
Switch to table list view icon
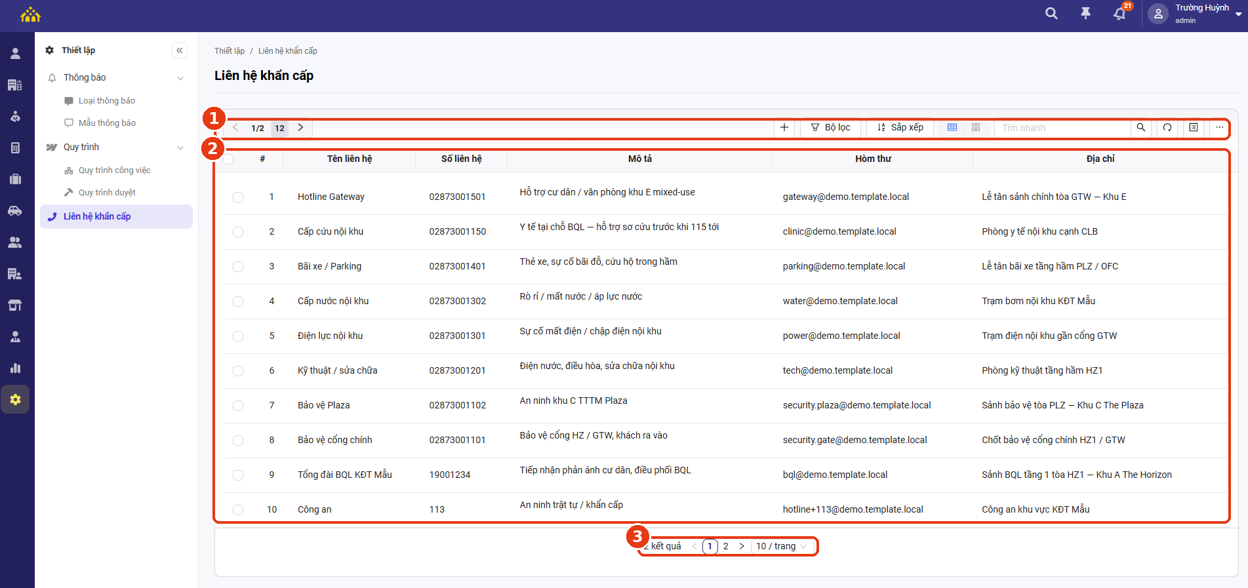coord(952,128)
